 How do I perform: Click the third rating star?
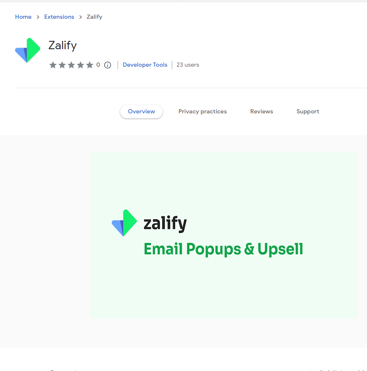point(71,65)
